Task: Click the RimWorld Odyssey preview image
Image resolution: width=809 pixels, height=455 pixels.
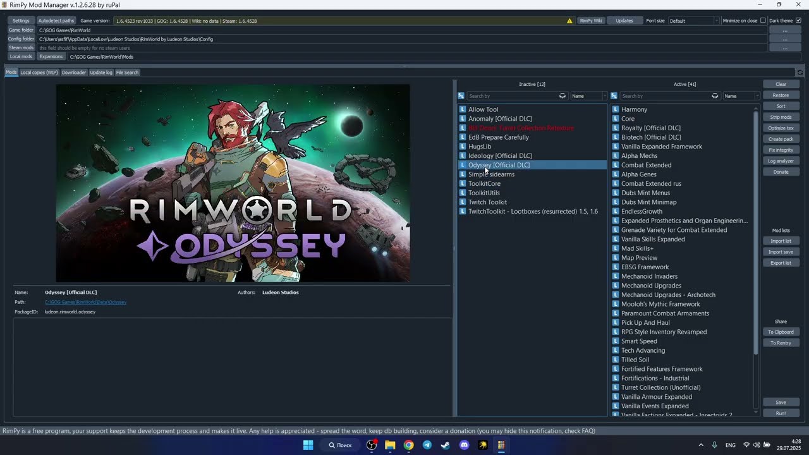Action: (x=233, y=183)
